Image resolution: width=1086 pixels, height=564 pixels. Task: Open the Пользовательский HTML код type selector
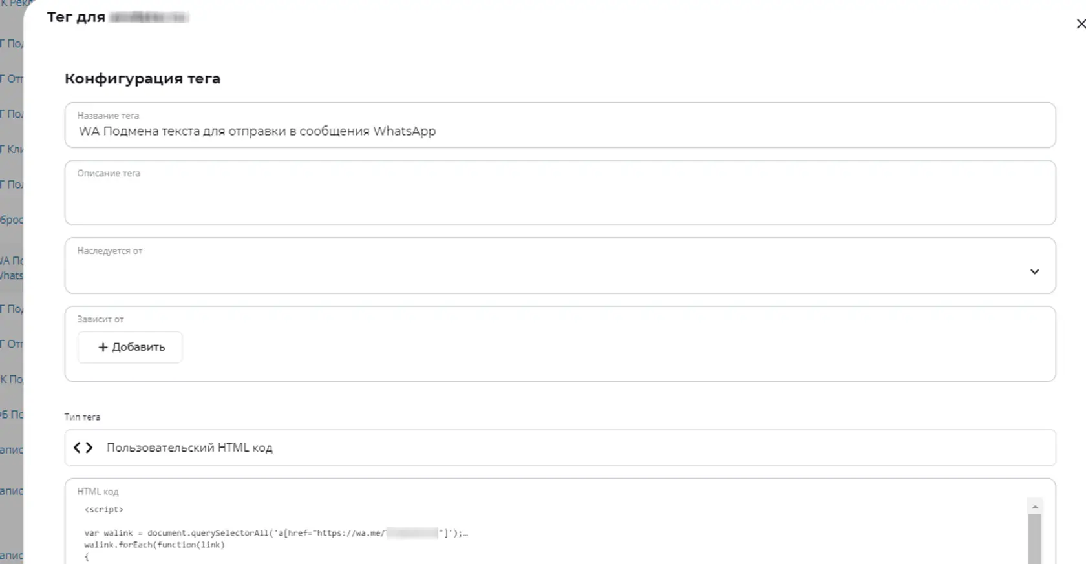(x=560, y=448)
